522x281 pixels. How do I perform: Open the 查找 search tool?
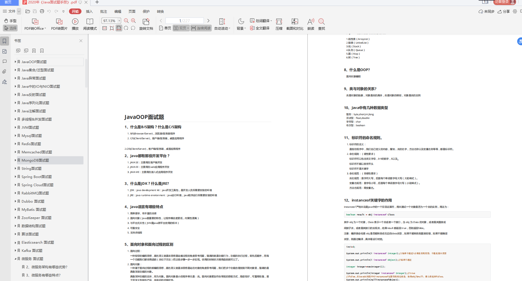[322, 24]
